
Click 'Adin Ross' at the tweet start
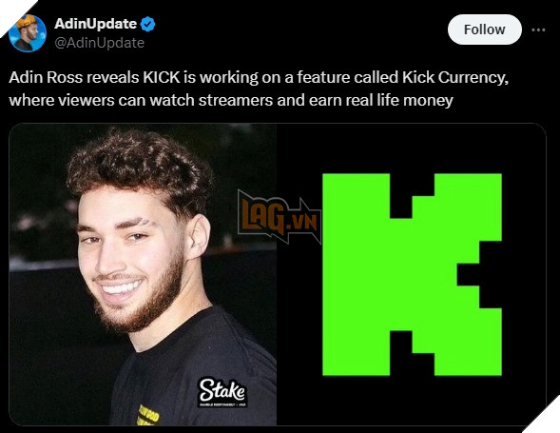(46, 77)
